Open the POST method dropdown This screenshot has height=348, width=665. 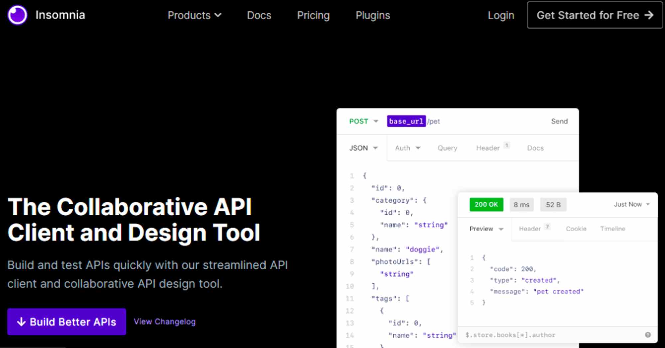pos(363,121)
